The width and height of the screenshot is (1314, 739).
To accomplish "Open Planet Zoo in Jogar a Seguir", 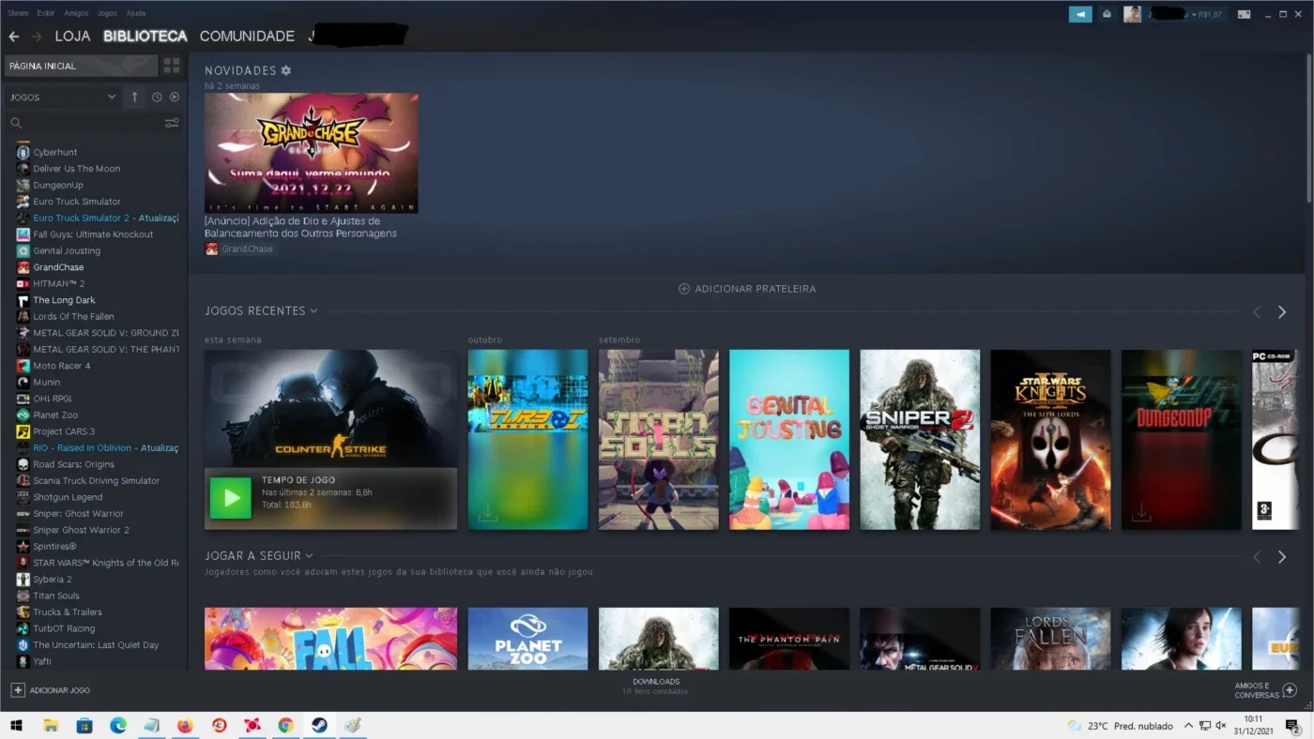I will pos(527,639).
